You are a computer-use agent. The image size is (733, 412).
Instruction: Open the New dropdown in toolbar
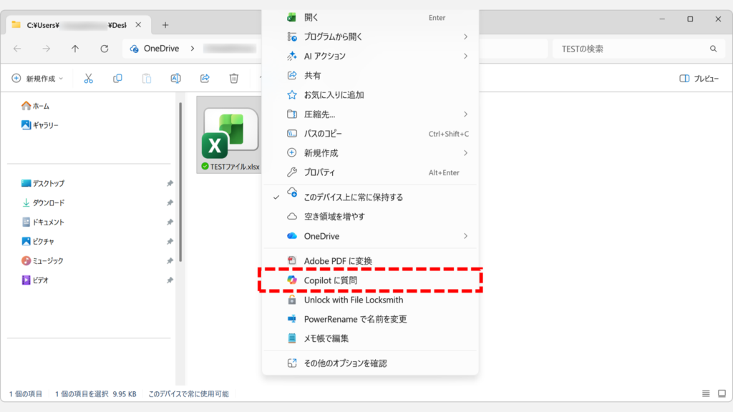click(38, 79)
